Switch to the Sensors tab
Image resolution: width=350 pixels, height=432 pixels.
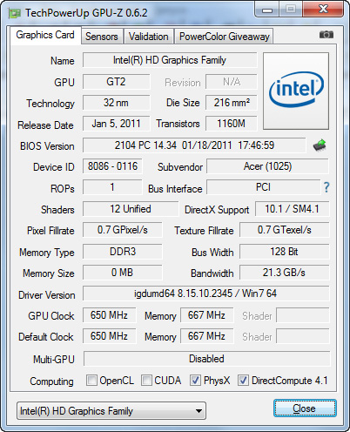[102, 37]
